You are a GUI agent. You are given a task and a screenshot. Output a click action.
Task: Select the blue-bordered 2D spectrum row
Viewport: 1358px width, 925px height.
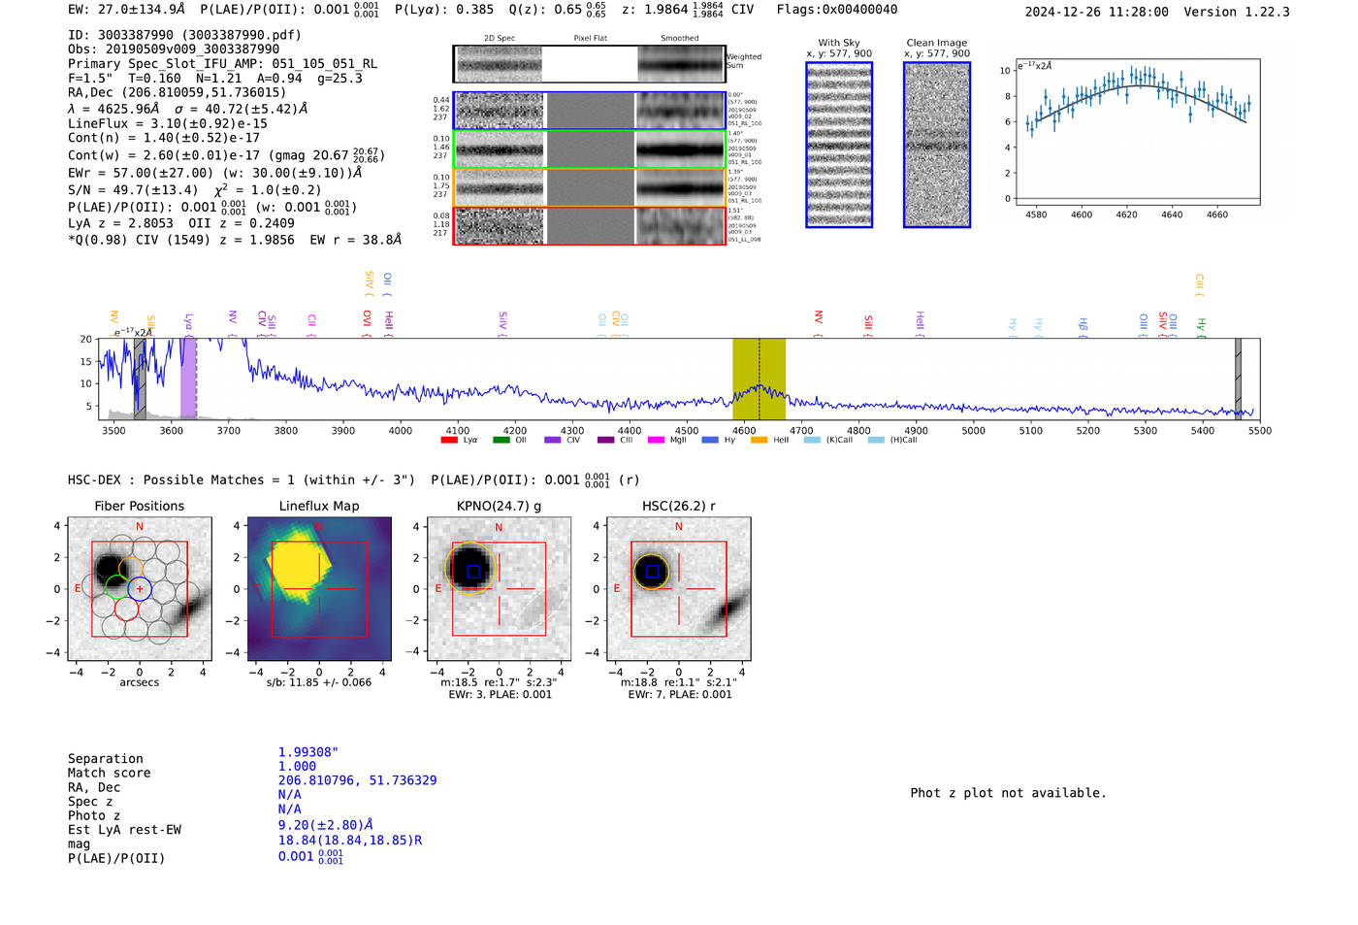pyautogui.click(x=589, y=111)
